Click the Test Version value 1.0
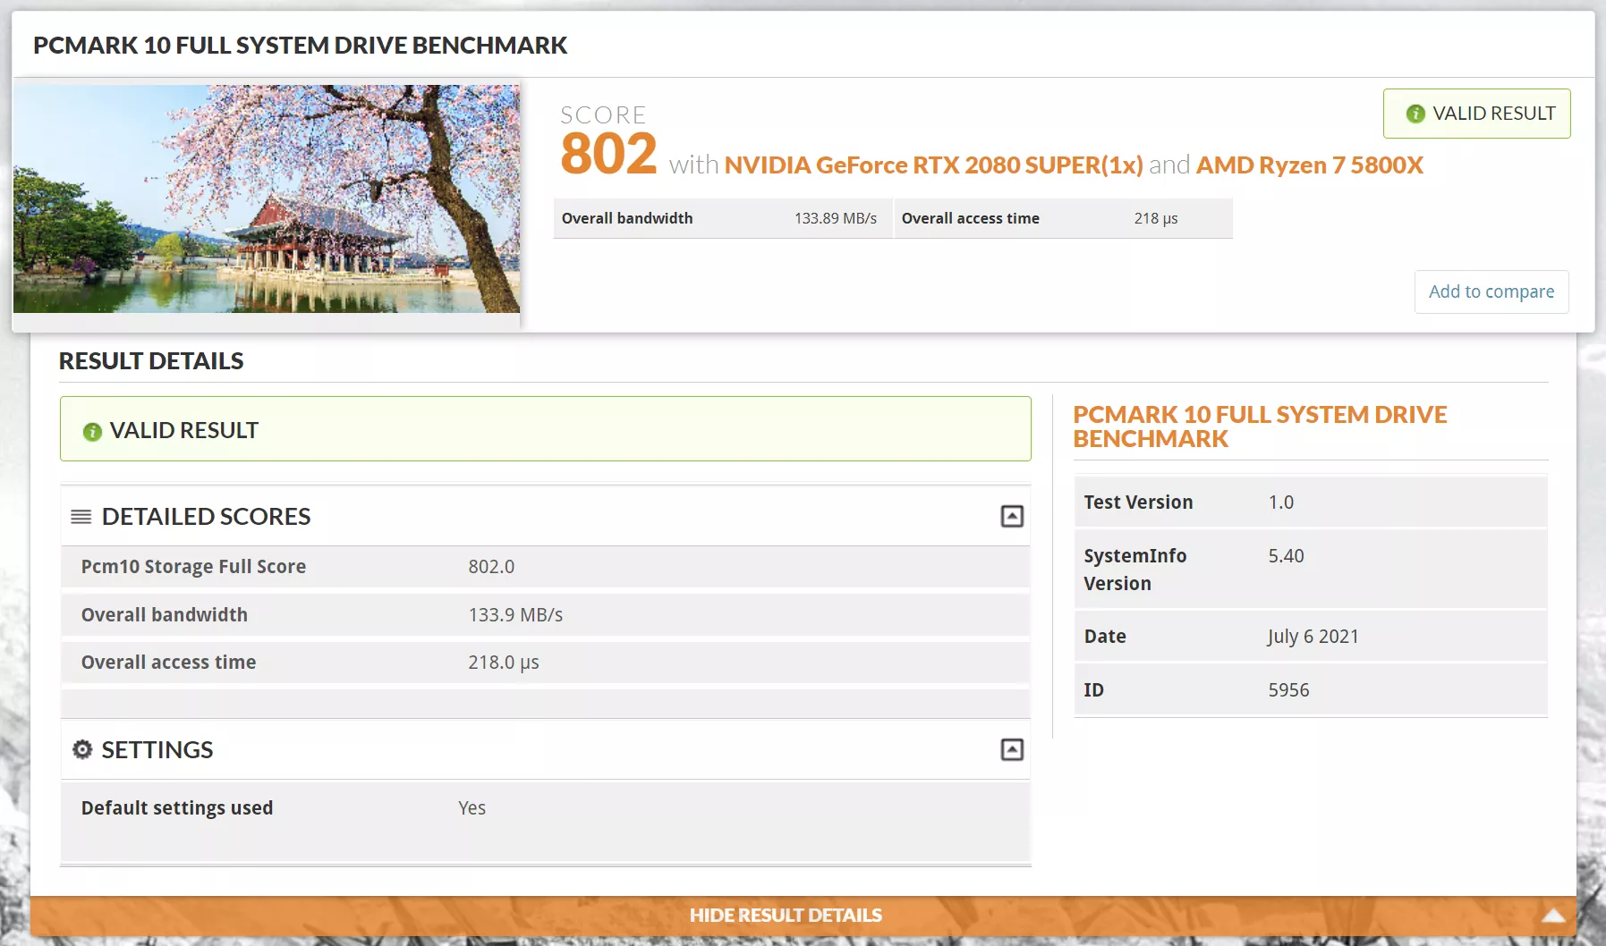Screen dimensions: 1606x946 coord(1281,503)
